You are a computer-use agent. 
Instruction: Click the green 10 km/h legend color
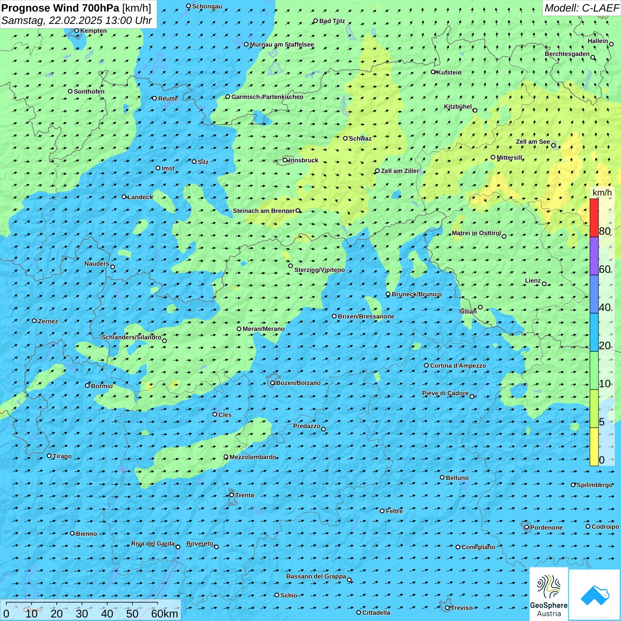click(594, 370)
